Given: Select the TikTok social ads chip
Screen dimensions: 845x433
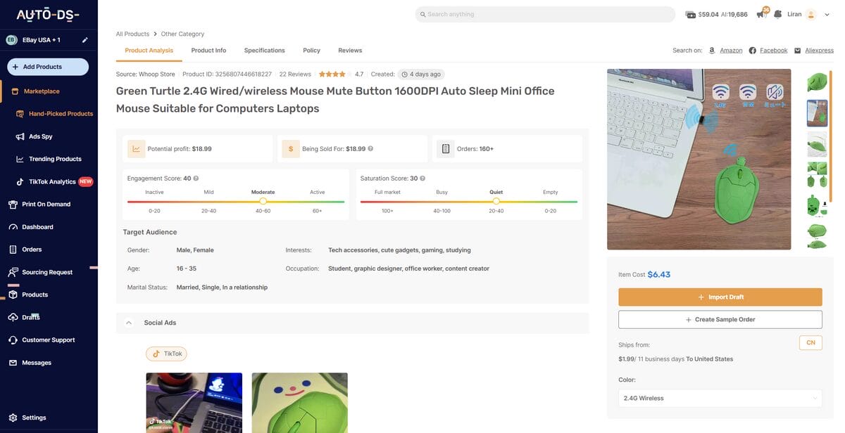Looking at the screenshot, I should (x=166, y=354).
